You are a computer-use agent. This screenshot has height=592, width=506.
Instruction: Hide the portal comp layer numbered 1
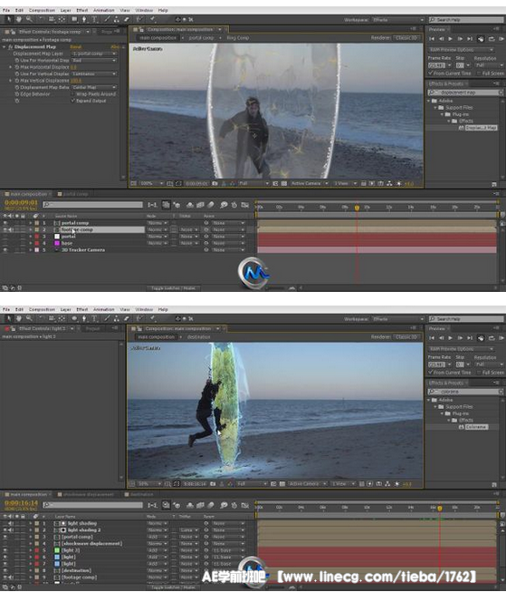coord(5,223)
